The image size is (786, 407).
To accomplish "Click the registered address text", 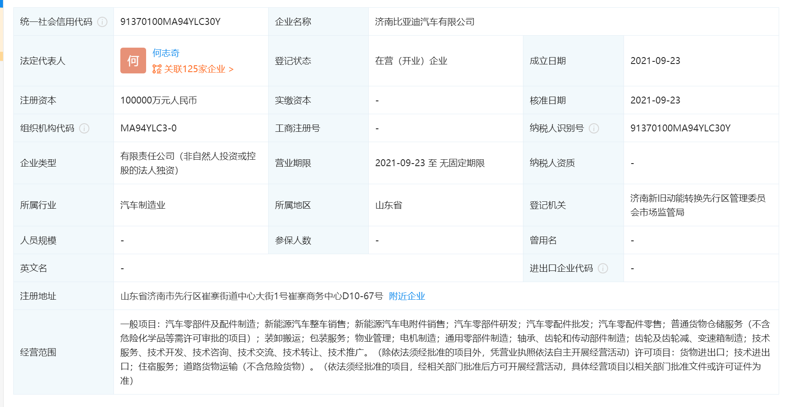I will (x=251, y=296).
